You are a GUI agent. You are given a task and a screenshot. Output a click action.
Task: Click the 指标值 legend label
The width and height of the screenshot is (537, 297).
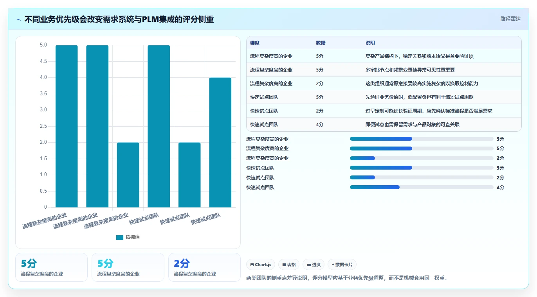(133, 238)
